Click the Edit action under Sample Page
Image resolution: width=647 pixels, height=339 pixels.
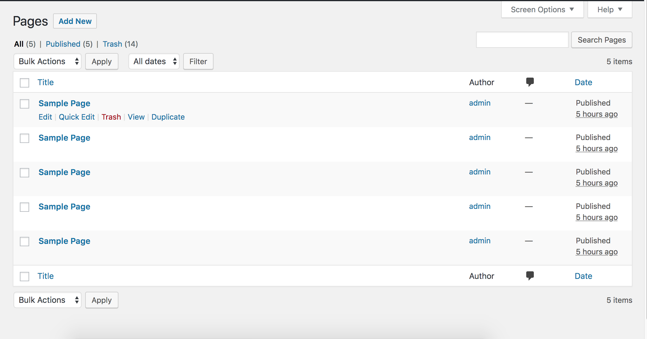point(45,117)
